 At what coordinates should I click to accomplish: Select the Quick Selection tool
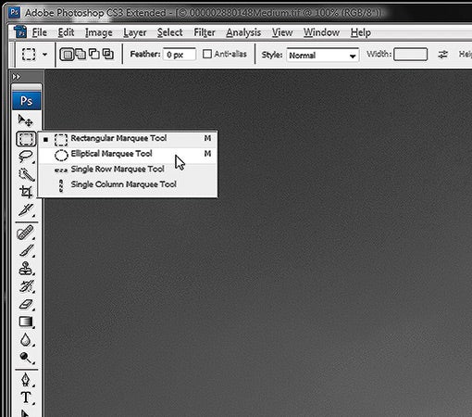[26, 174]
